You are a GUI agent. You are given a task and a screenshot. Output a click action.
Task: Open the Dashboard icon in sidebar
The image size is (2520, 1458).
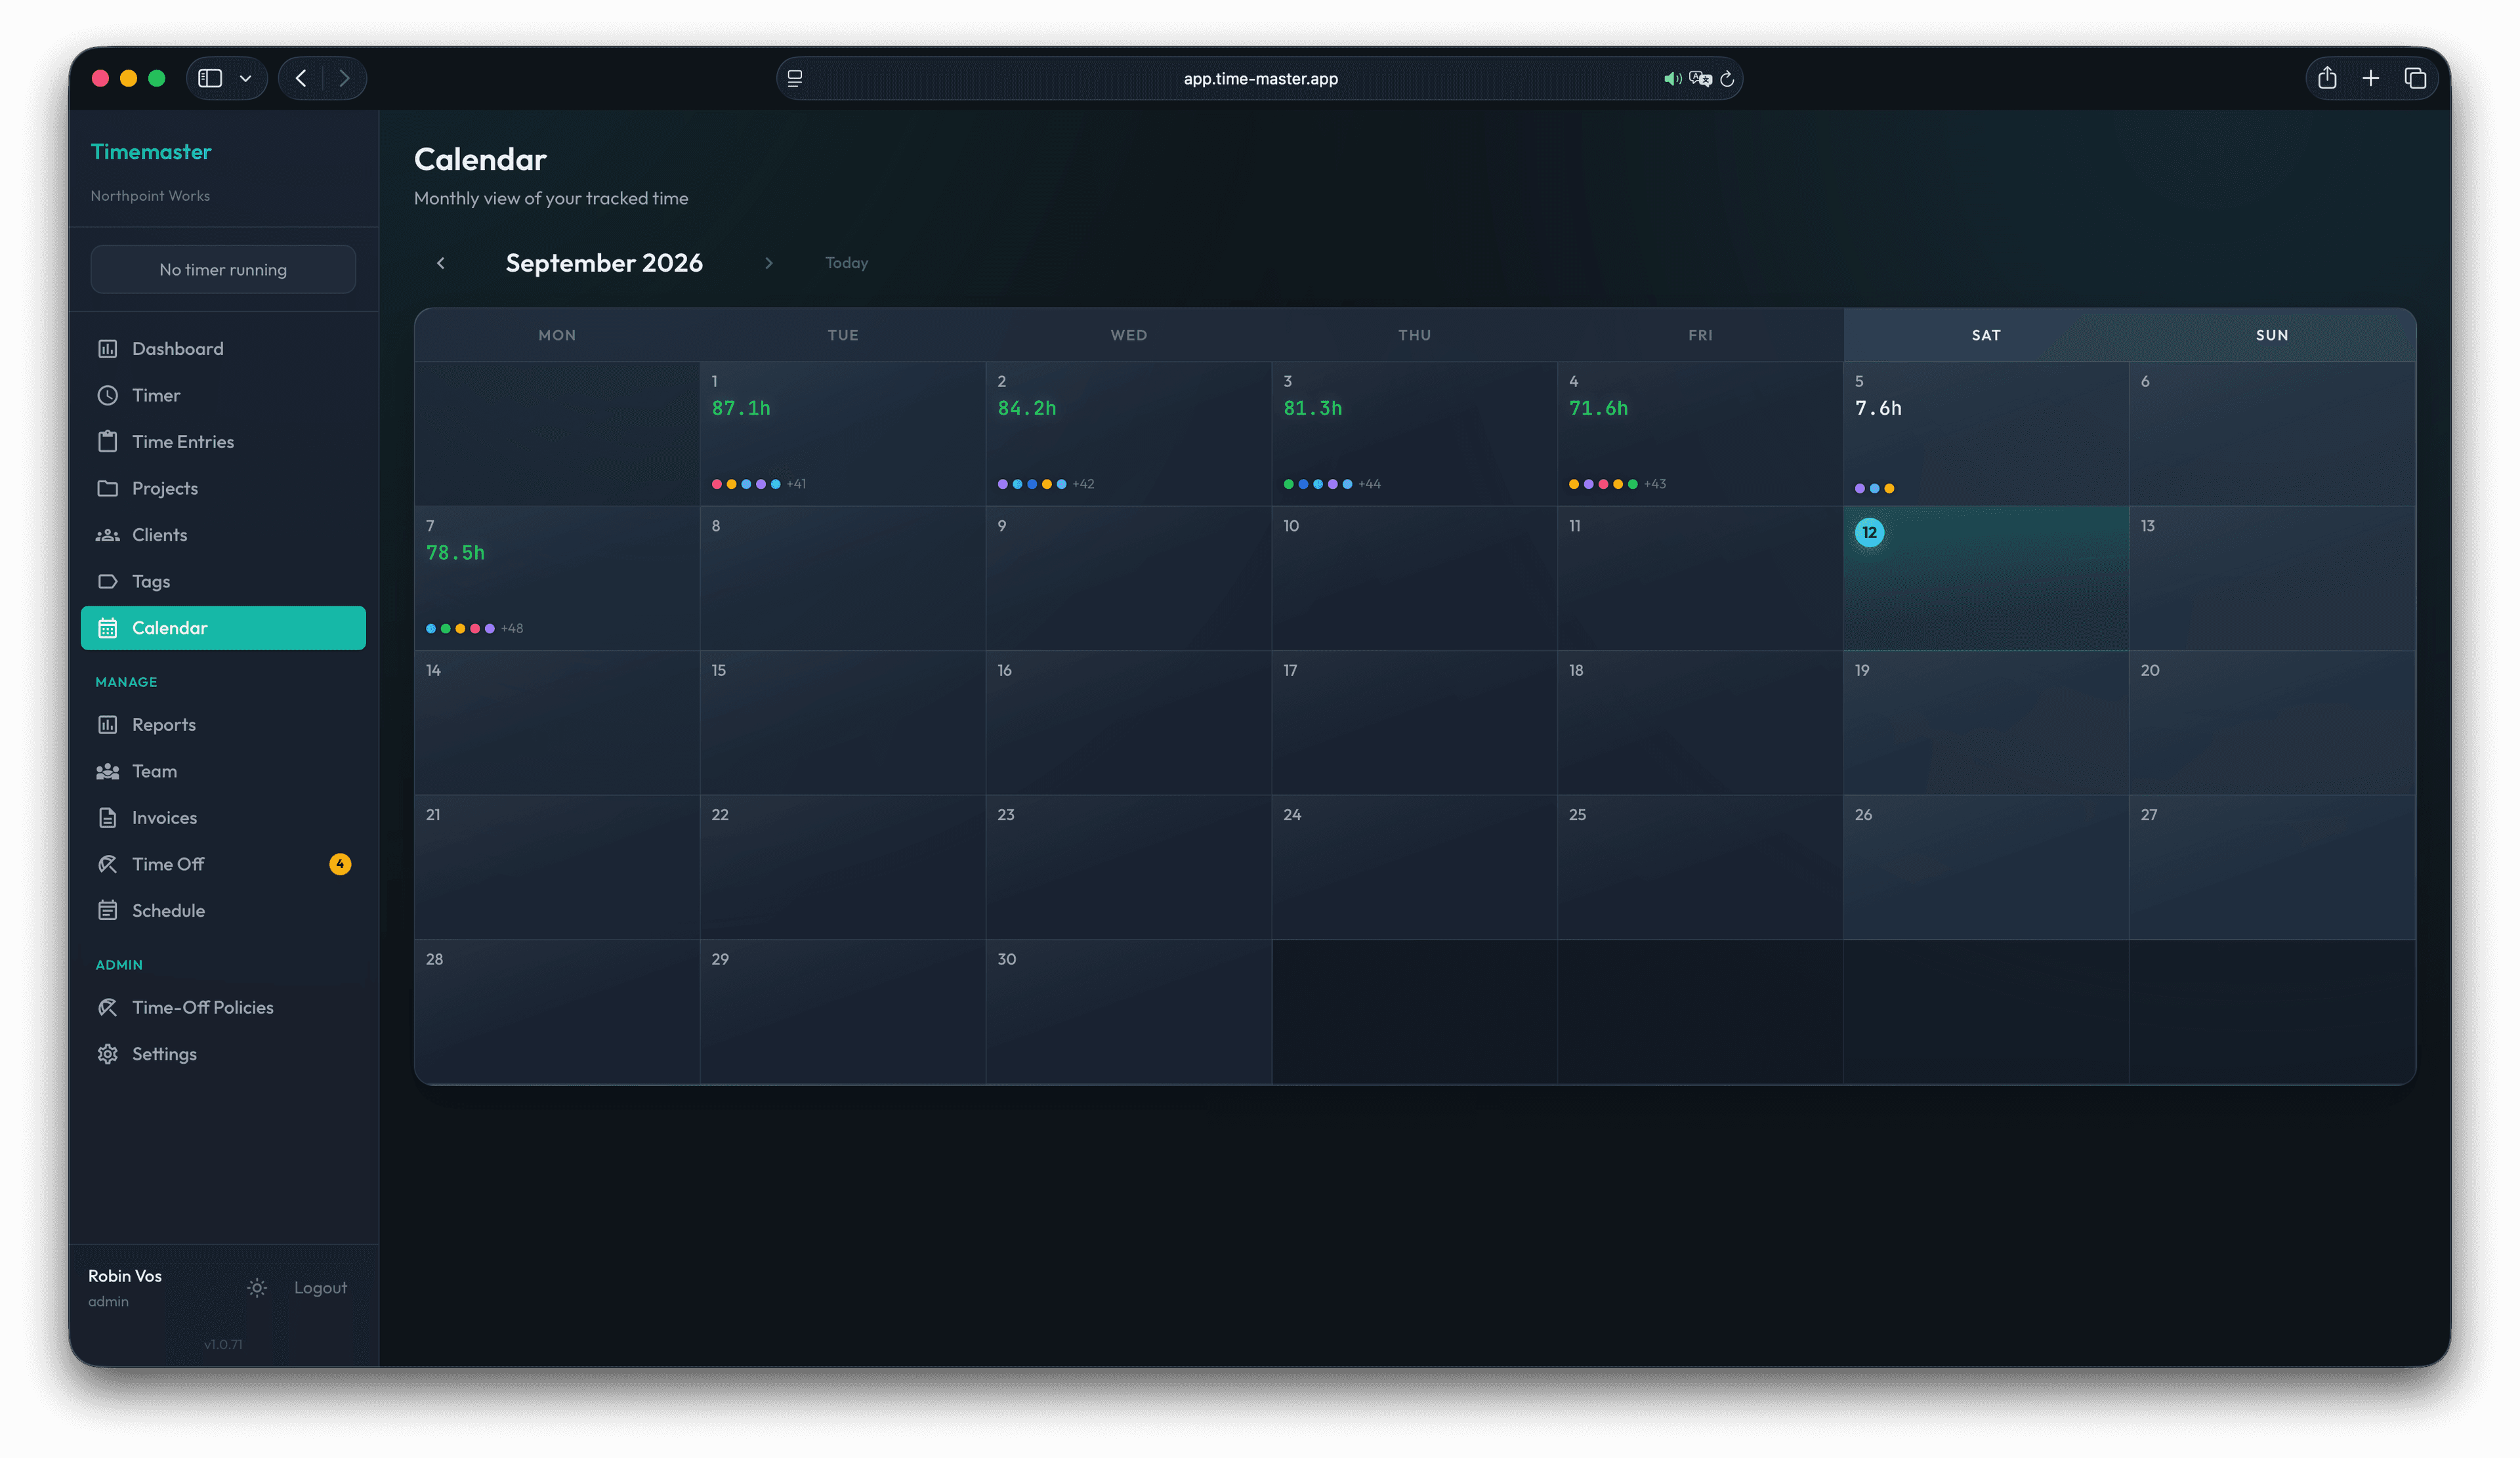click(107, 349)
